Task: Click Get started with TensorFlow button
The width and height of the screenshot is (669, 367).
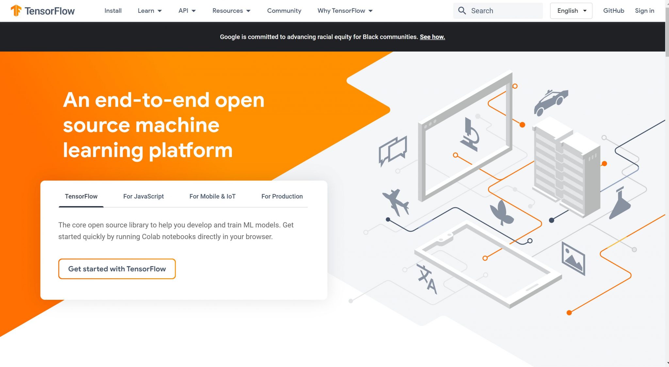Action: 117,269
